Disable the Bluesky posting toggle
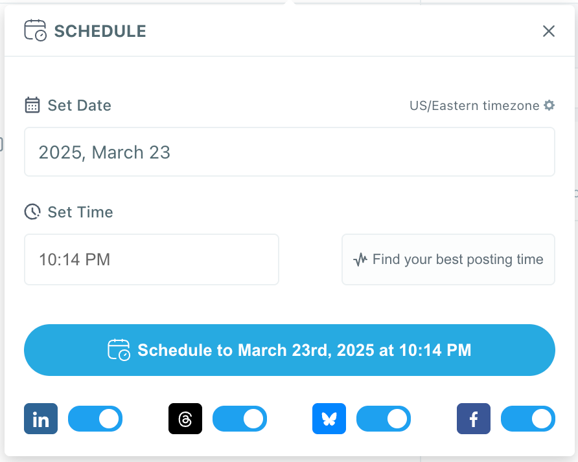This screenshot has height=462, width=578. 383,419
